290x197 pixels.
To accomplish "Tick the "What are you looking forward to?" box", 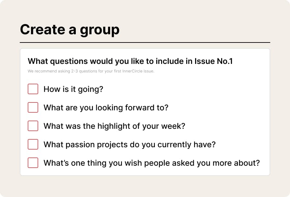I will coord(33,107).
